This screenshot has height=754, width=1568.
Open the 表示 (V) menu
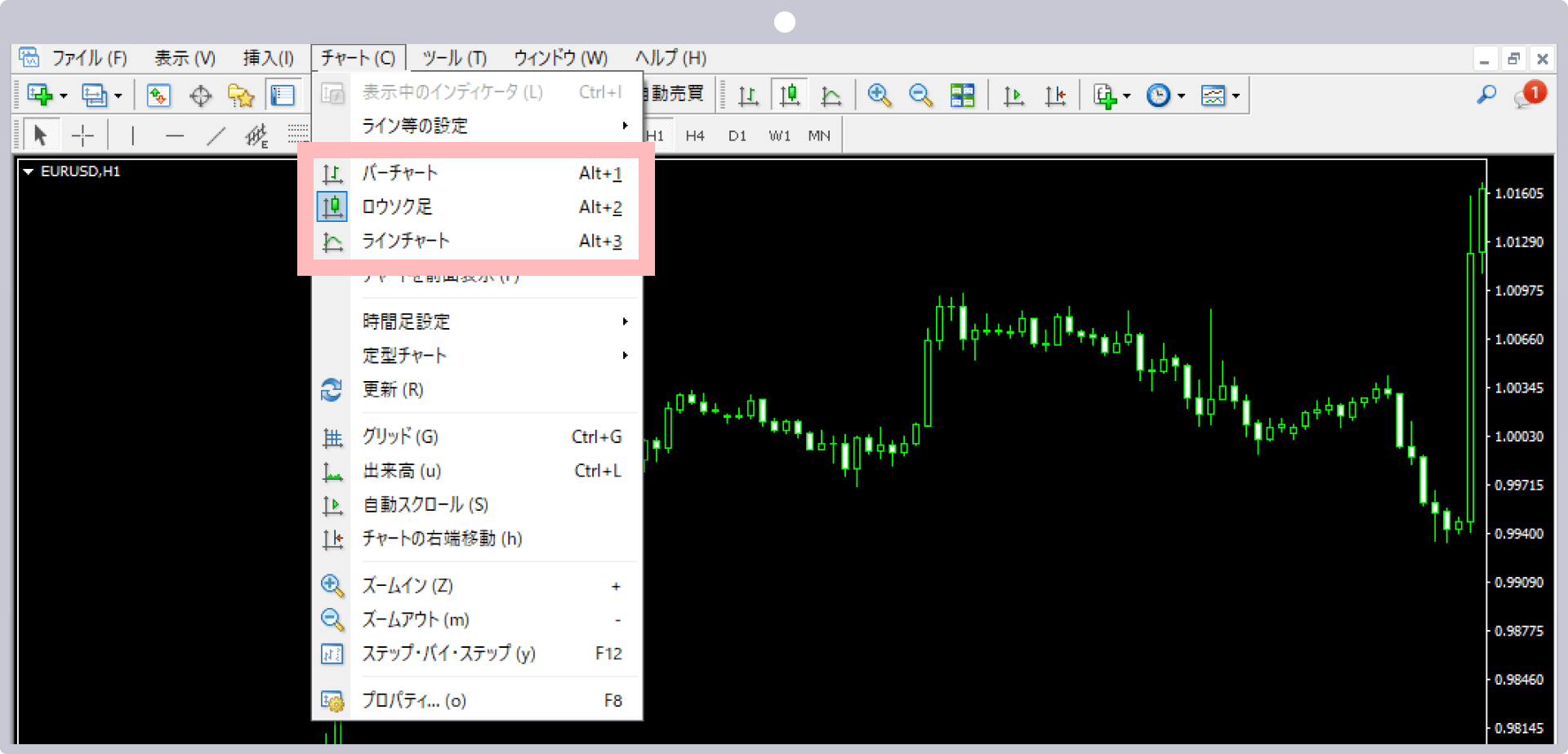(x=185, y=58)
